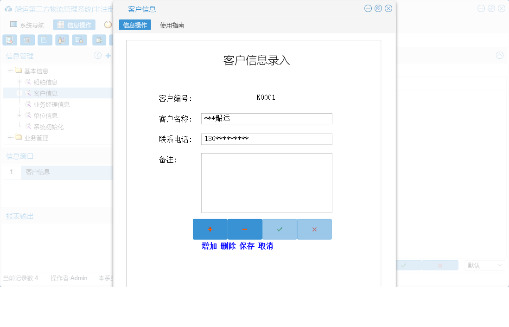Viewport: 509px width, 327px height.
Task: Click the export-with-plus toolbar icon
Action: (x=98, y=40)
